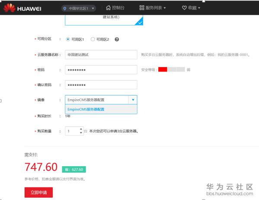Screen dimensions: 259x200
Task: Increase 购买数量 with the up arrow
Action: point(81,129)
